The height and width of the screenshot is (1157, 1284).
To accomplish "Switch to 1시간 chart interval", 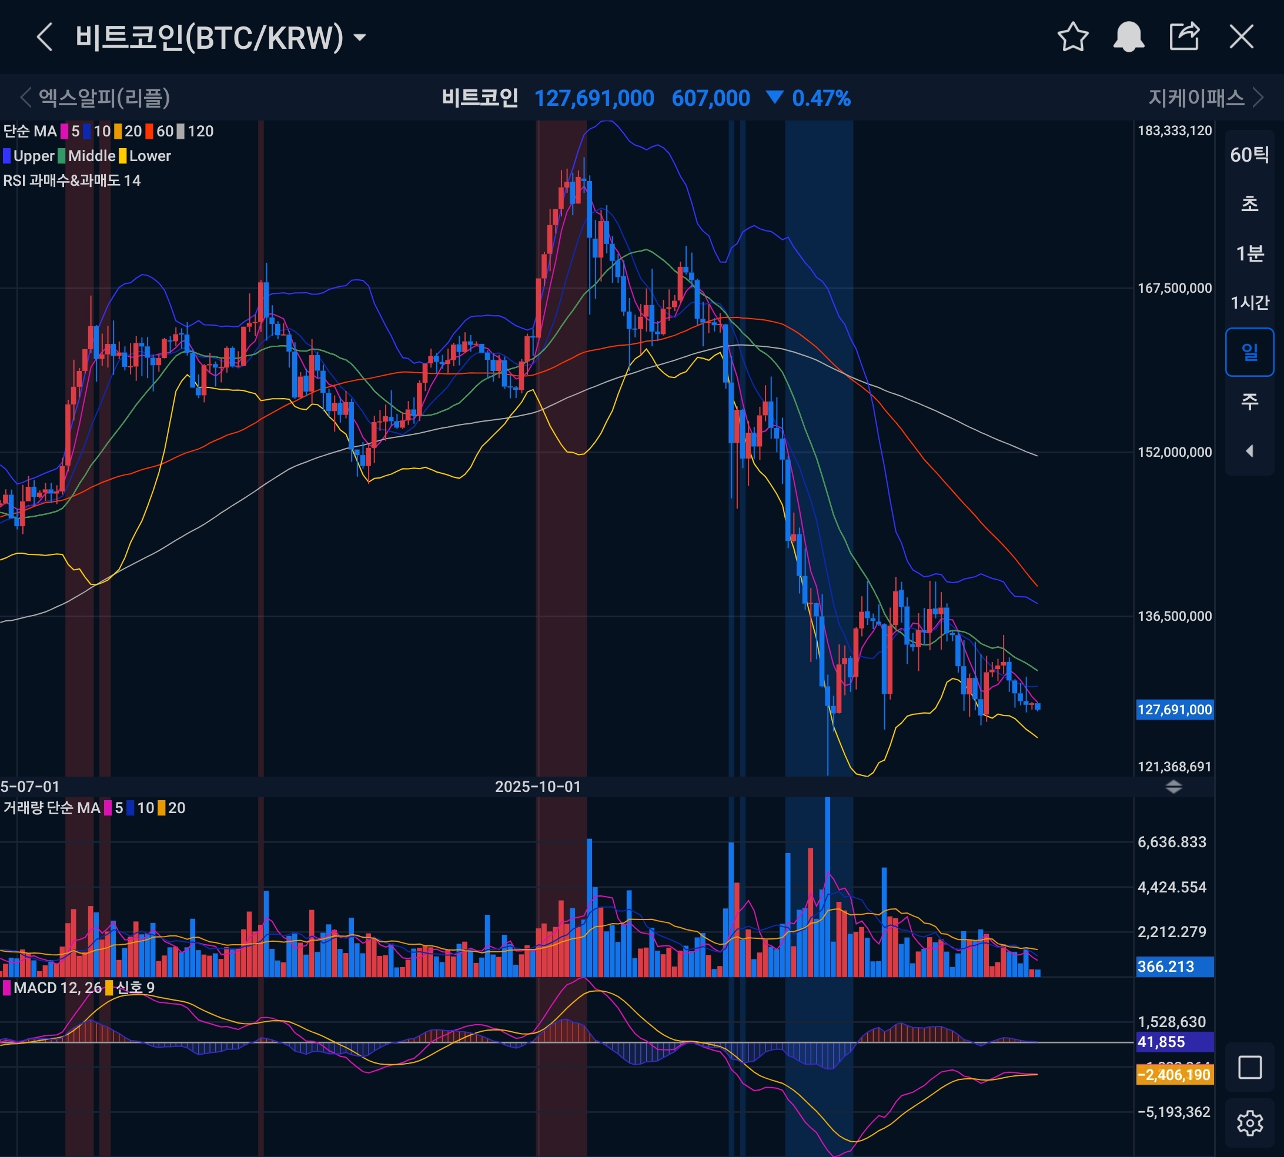I will coord(1250,303).
